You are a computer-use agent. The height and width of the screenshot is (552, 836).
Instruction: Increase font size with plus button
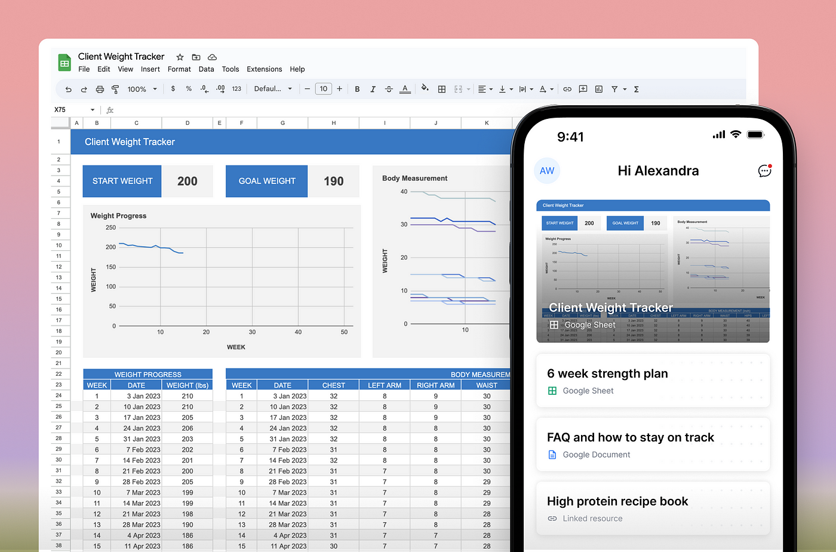pyautogui.click(x=339, y=89)
